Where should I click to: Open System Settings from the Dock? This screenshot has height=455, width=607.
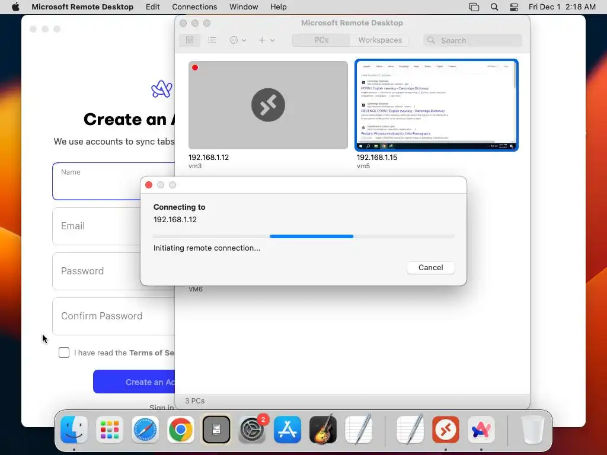click(252, 430)
